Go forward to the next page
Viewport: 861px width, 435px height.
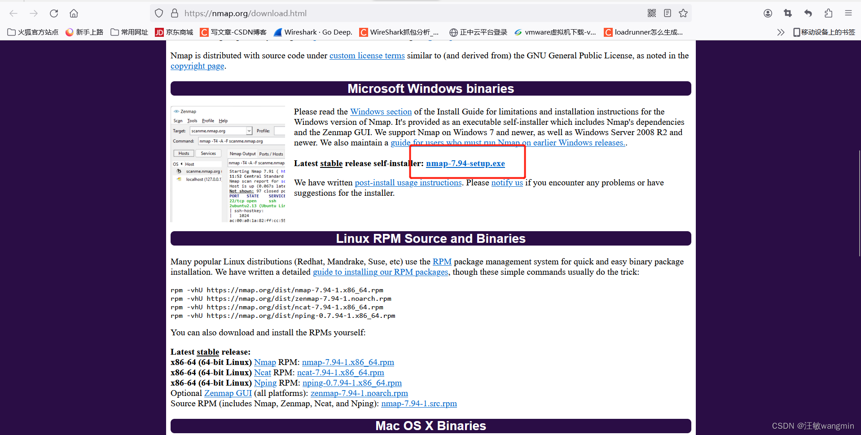point(34,13)
